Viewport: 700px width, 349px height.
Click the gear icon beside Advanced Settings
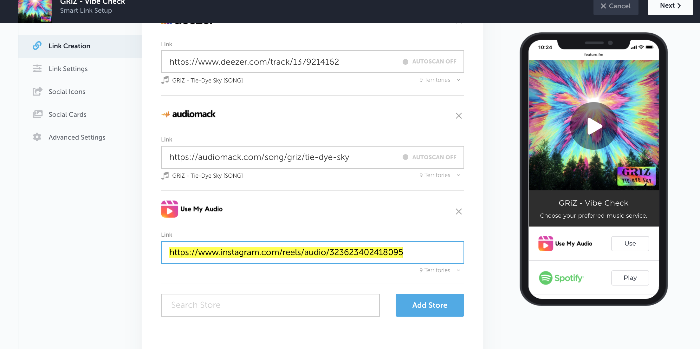[37, 137]
